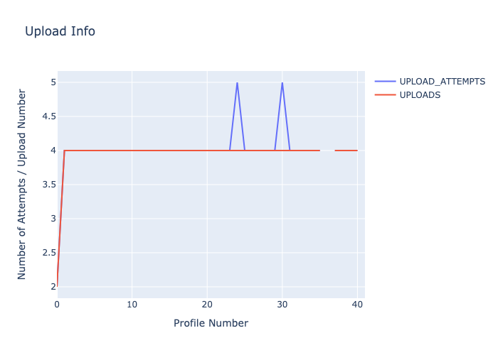Click y-axis tick label 5
Viewport: 498px width, 355px height.
[50, 82]
